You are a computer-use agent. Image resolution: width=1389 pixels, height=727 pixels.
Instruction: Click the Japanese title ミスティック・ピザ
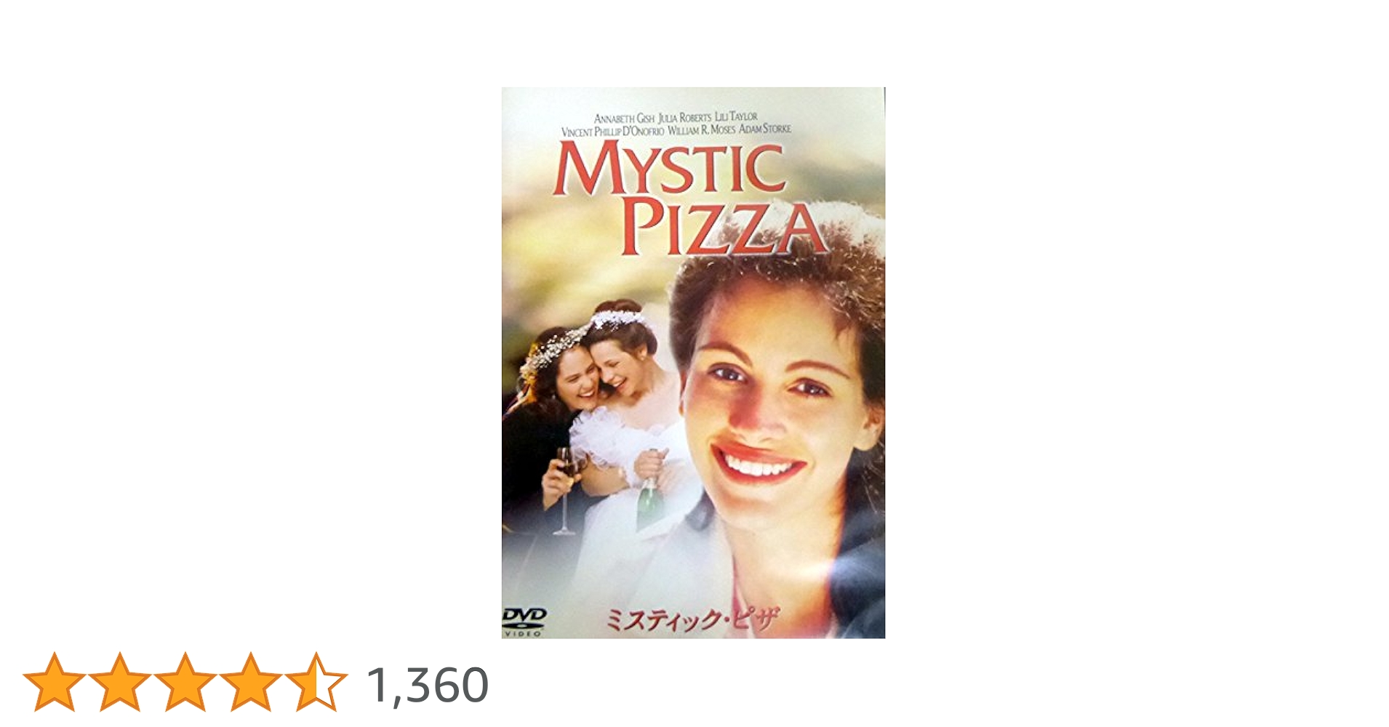point(692,620)
